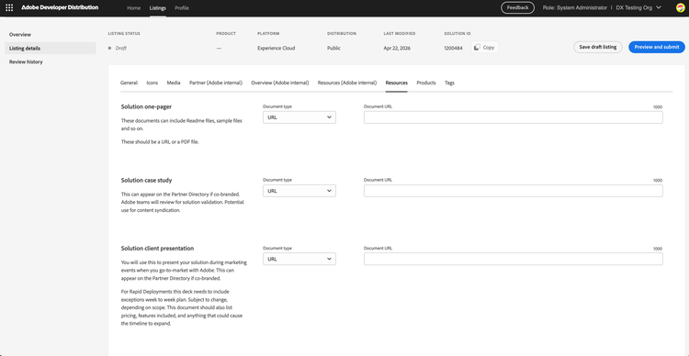689x356 pixels.
Task: Open the Profile nav item
Action: [x=182, y=8]
